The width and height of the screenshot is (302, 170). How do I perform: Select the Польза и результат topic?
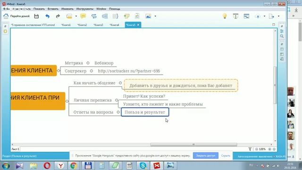tap(145, 112)
